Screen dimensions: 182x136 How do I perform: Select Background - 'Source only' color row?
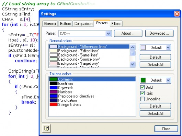[x=89, y=59]
